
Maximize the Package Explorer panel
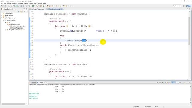pyautogui.click(x=26, y=9)
